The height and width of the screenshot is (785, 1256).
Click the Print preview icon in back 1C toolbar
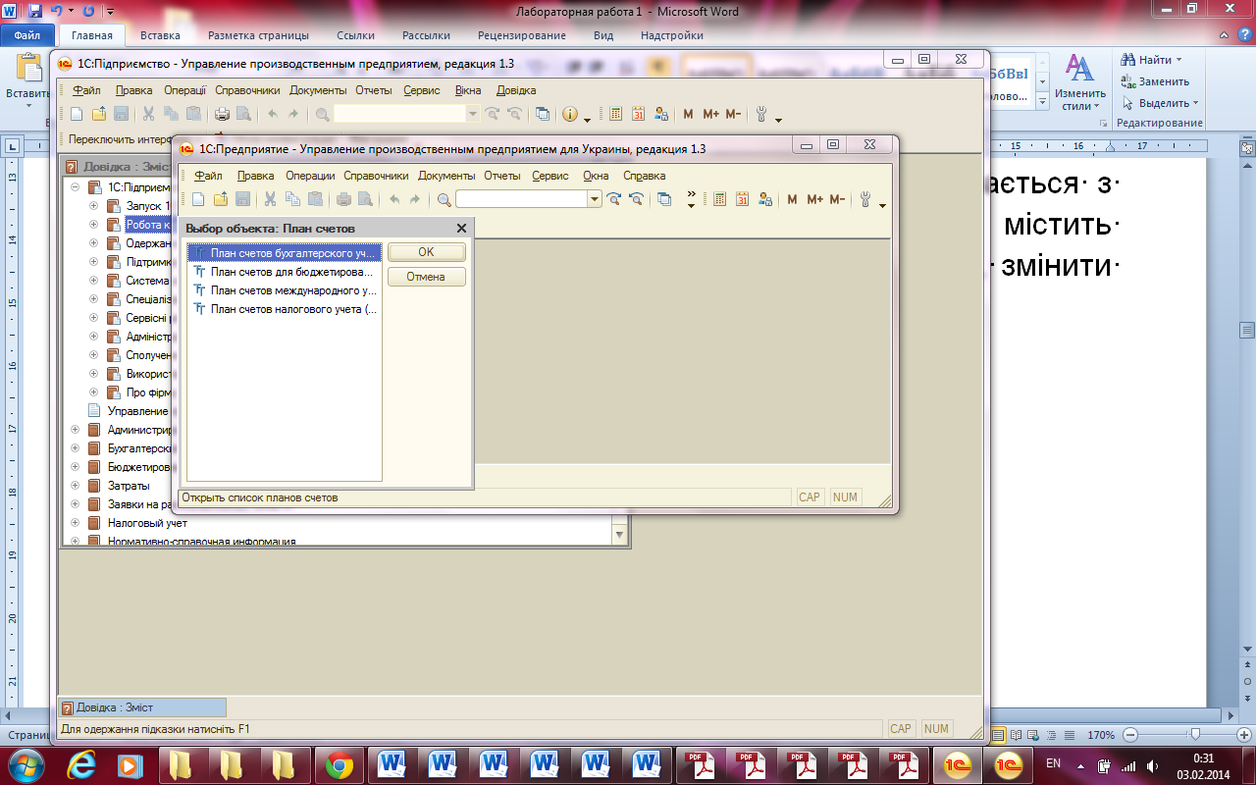[243, 114]
